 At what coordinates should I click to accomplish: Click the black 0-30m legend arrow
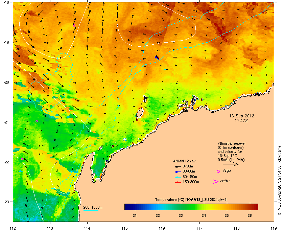click(178, 166)
